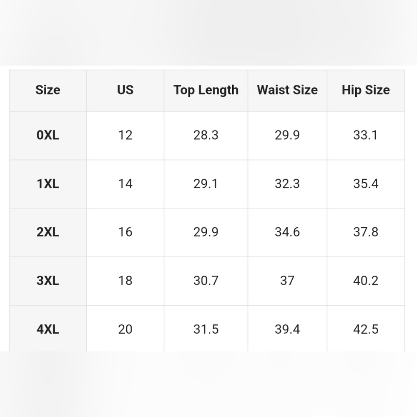Click the 32.3 waist size cell
The width and height of the screenshot is (417, 417).
click(x=287, y=184)
